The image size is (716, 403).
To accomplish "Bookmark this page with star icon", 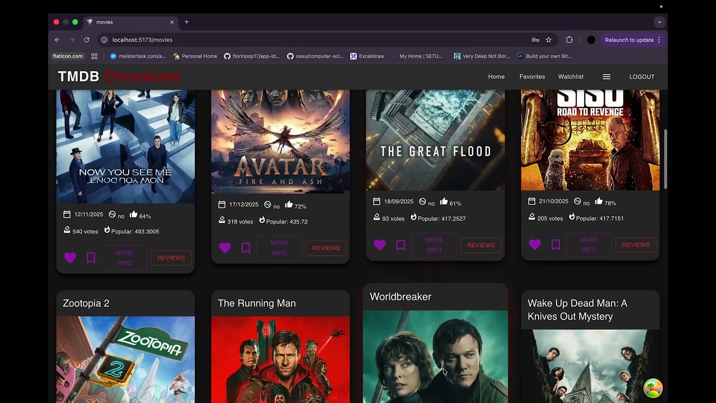I will pyautogui.click(x=549, y=40).
